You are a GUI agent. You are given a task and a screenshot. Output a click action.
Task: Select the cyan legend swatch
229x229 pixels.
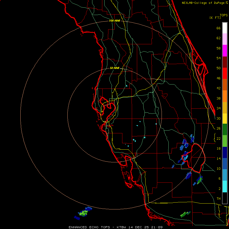pos(225,187)
